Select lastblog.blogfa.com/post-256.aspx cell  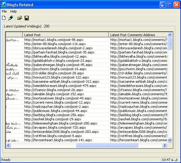66,115
